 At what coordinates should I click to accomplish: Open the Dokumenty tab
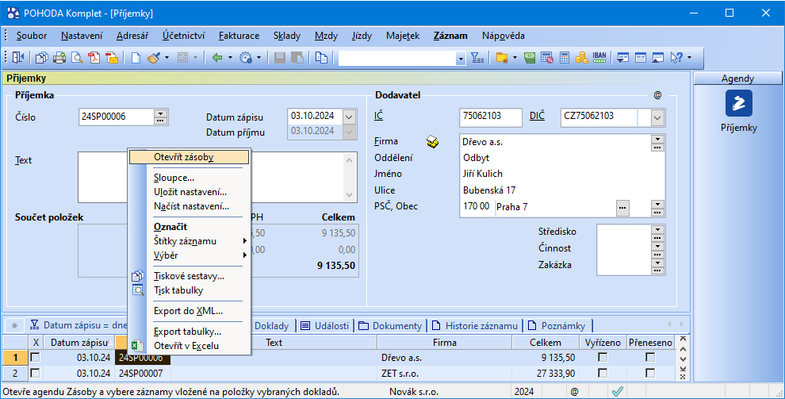tap(390, 326)
